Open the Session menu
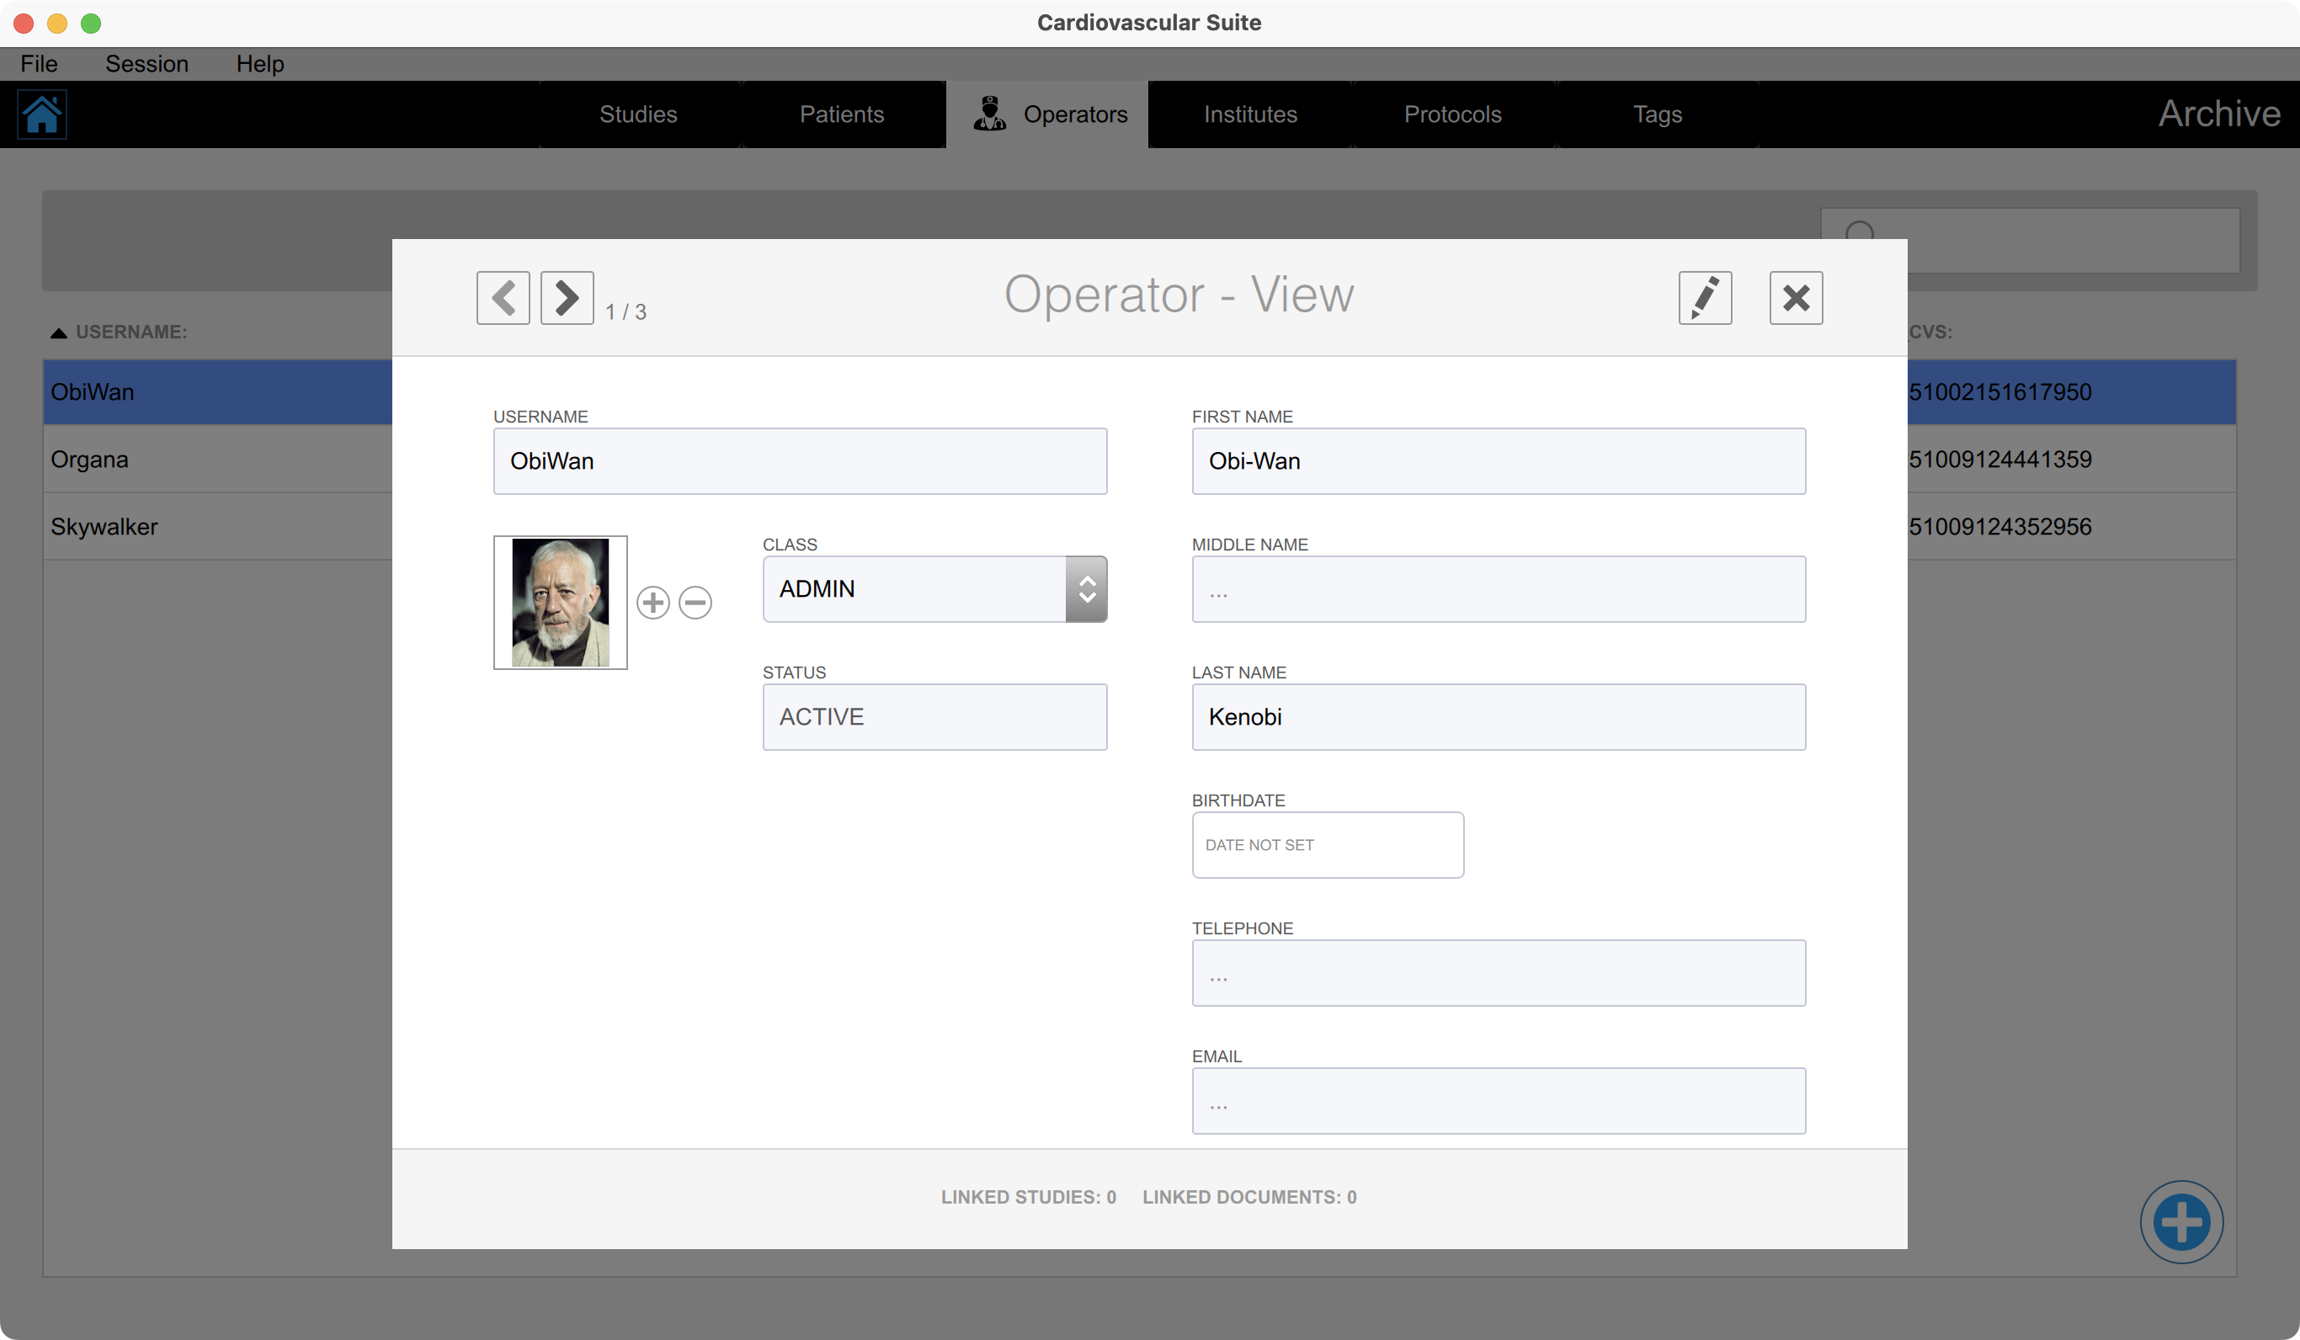Image resolution: width=2300 pixels, height=1340 pixels. tap(147, 63)
